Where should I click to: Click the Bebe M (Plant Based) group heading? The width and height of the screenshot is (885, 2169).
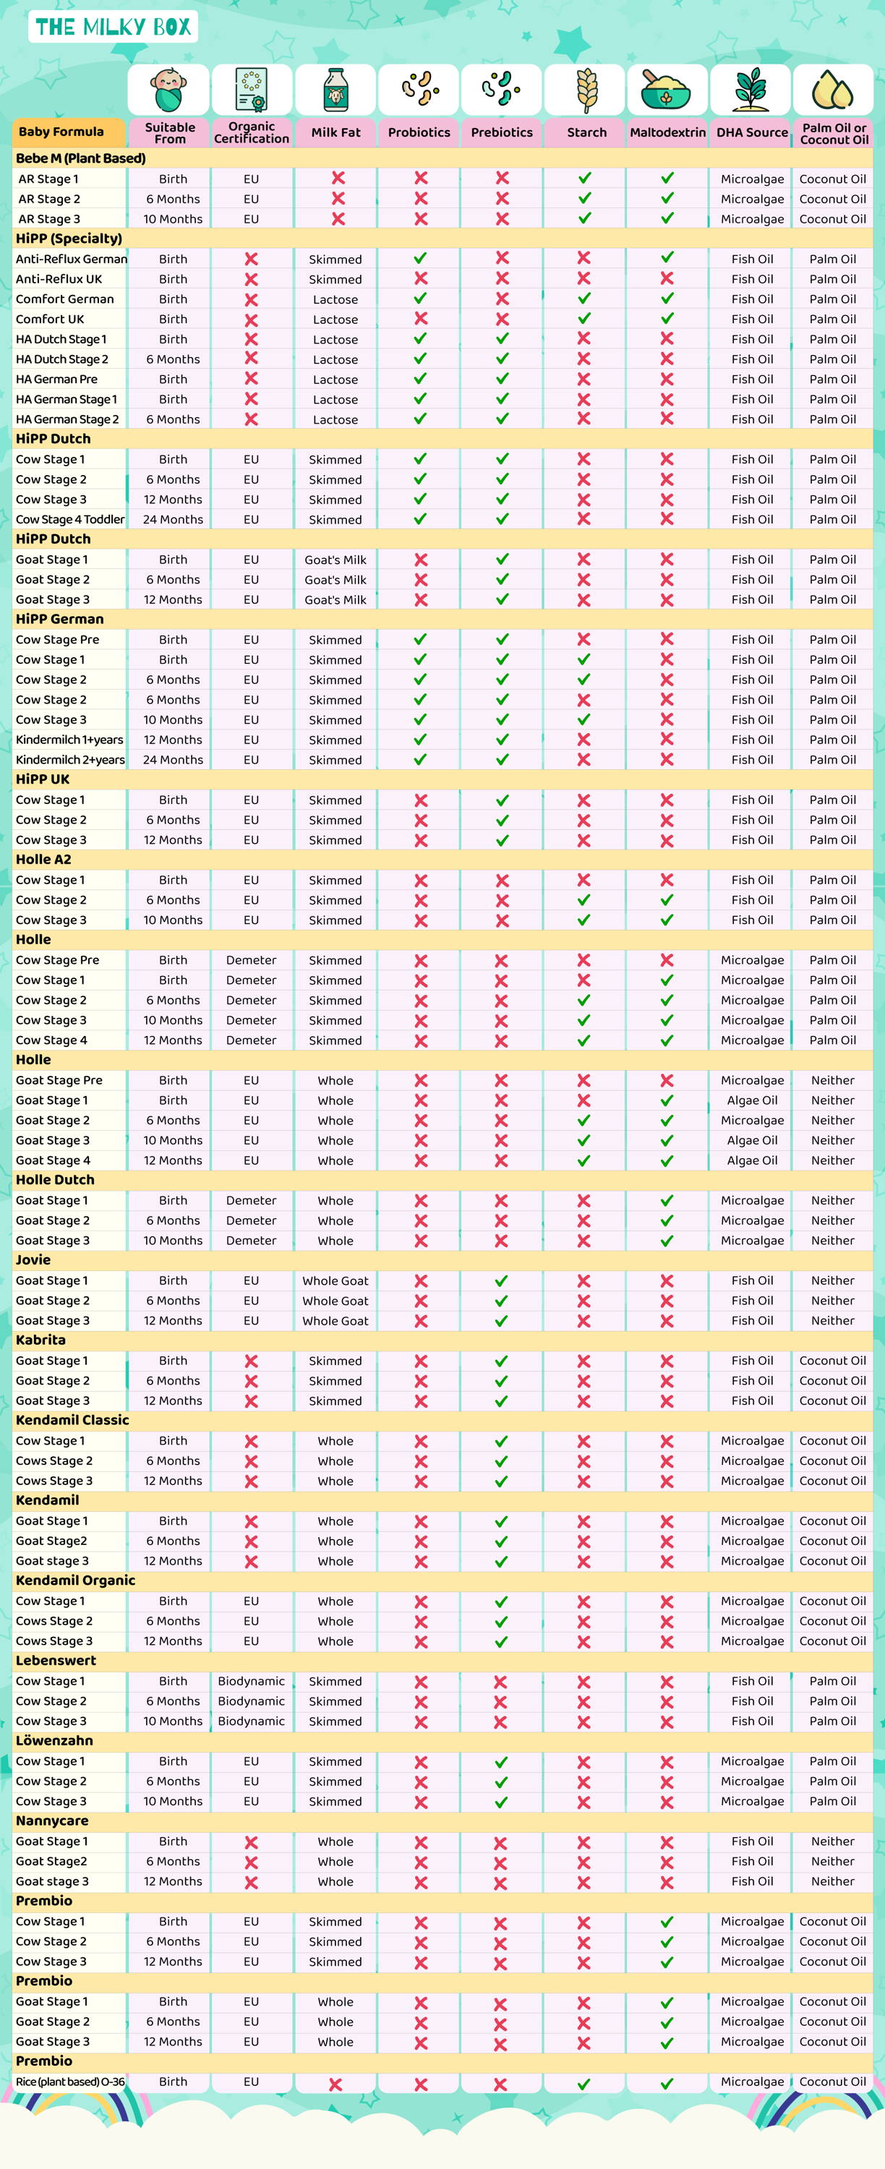(81, 158)
